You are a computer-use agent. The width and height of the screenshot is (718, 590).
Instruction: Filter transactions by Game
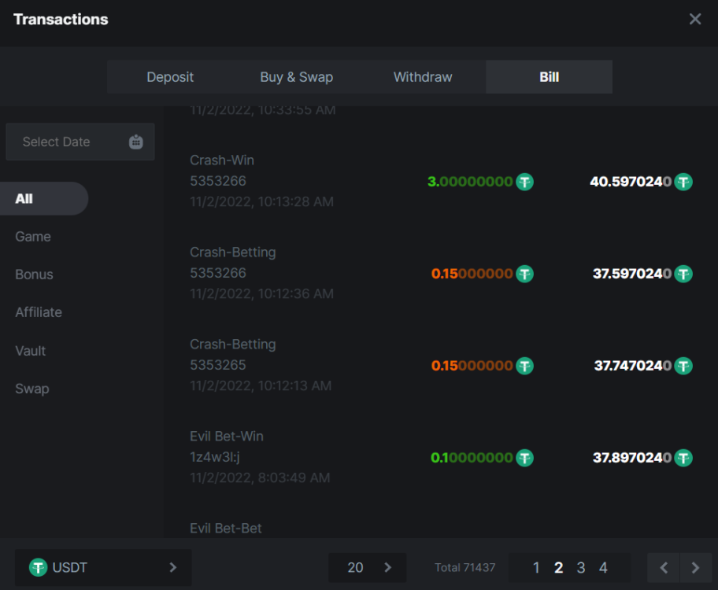[33, 237]
